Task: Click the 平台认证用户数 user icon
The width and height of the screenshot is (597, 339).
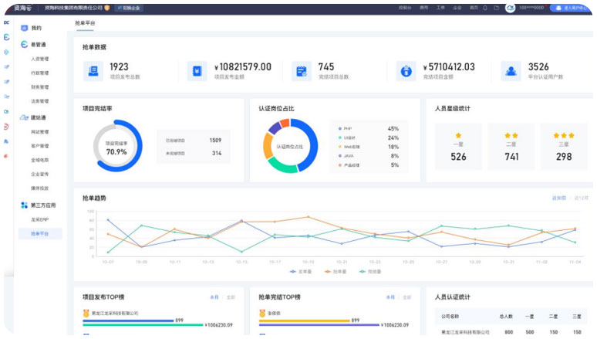Action: click(x=511, y=72)
